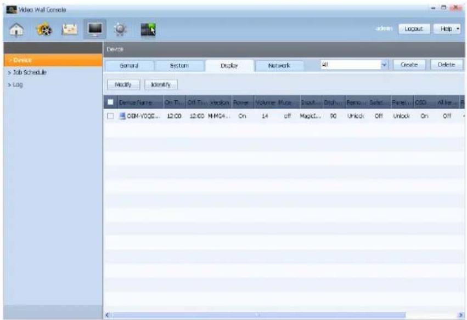Image resolution: width=467 pixels, height=320 pixels.
Task: Click the Panel column header
Action: [402, 102]
